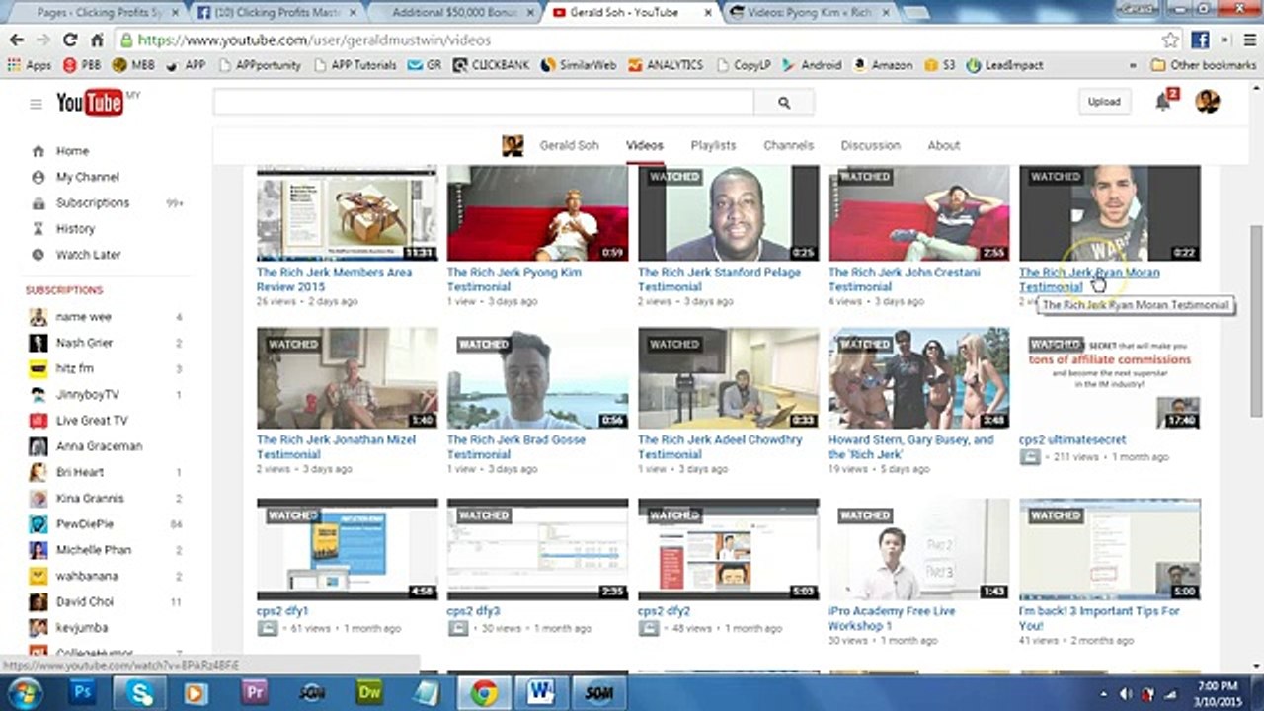This screenshot has width=1264, height=711.
Task: Play the Brad Gosse Testimonial thumbnail
Action: point(537,378)
